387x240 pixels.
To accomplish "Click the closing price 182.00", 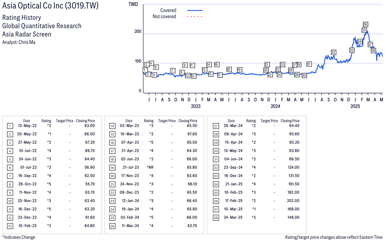I will click(x=293, y=192).
